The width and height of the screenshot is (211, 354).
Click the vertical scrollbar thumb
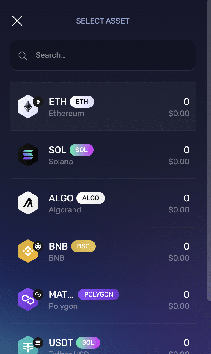coord(209,149)
